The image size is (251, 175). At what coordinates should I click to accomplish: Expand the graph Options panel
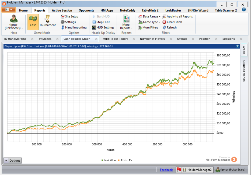tap(12, 160)
